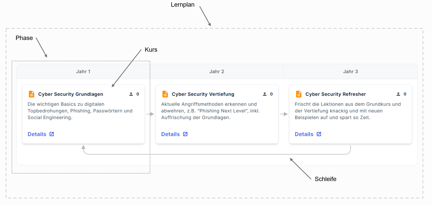Select the Jahr 1 phase header
This screenshot has height=205, width=432.
point(83,72)
